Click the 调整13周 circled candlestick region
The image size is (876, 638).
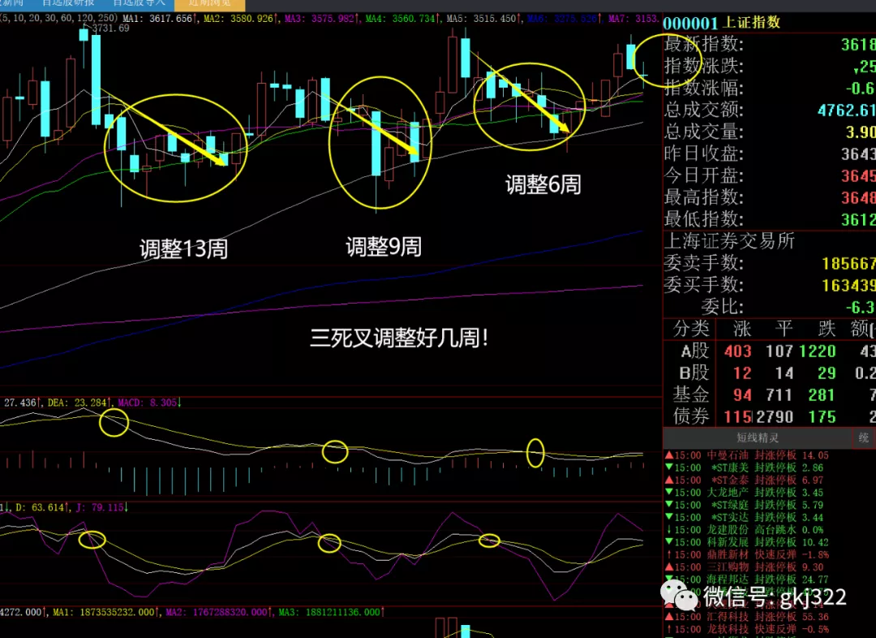[x=175, y=148]
